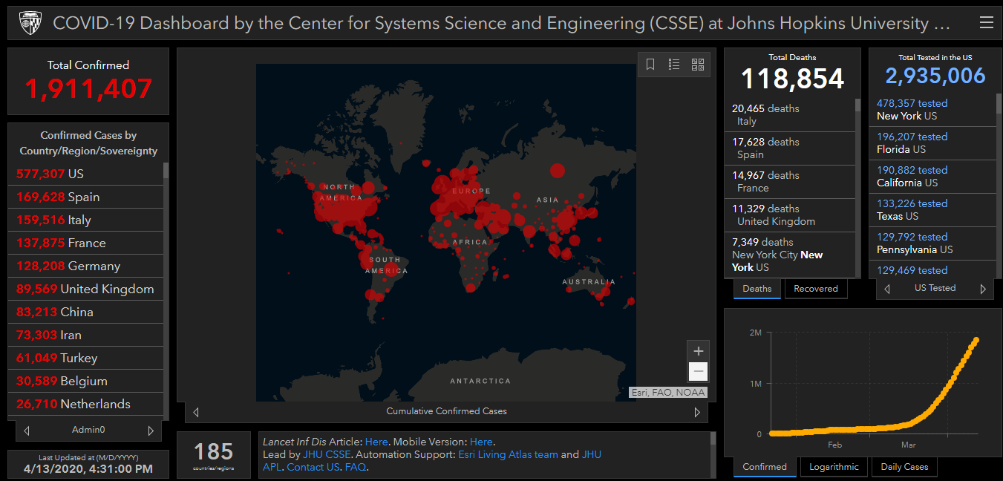Go to previous page left of Admin0
The image size is (1003, 481).
[x=27, y=431]
